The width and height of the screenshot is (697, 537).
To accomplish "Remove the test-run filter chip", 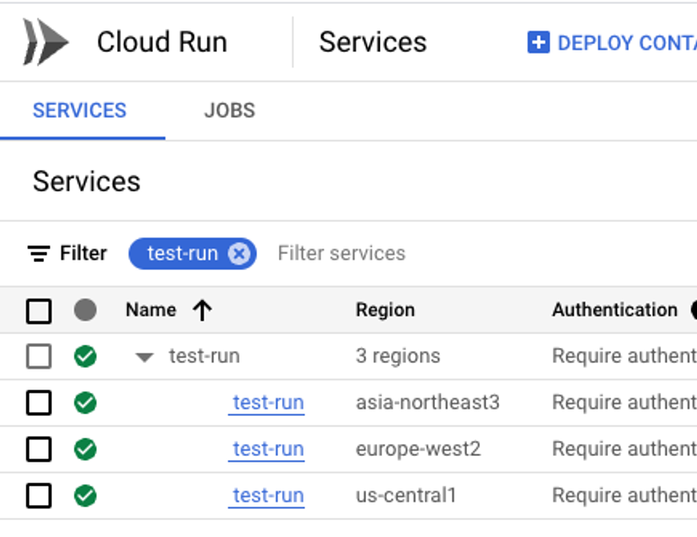I will 240,254.
